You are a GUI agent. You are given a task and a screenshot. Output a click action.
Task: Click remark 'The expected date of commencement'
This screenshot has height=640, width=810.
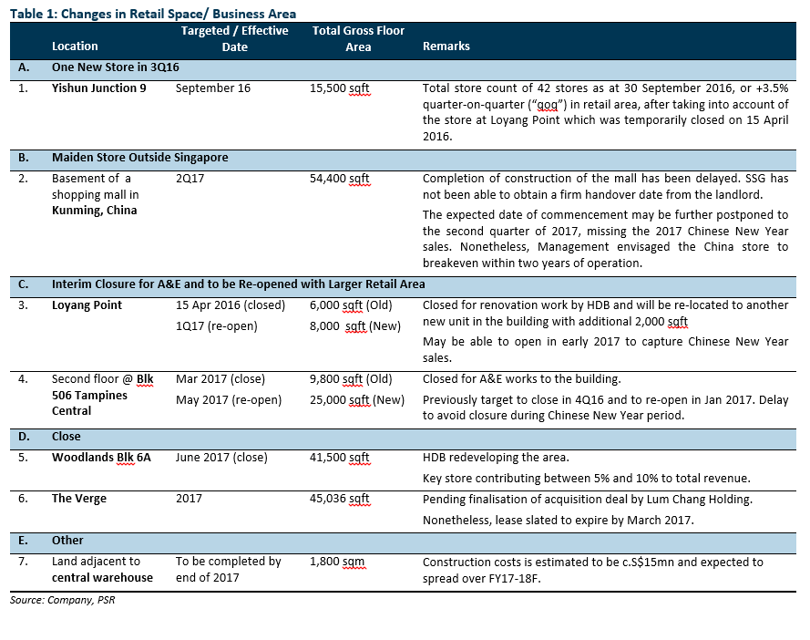click(605, 239)
